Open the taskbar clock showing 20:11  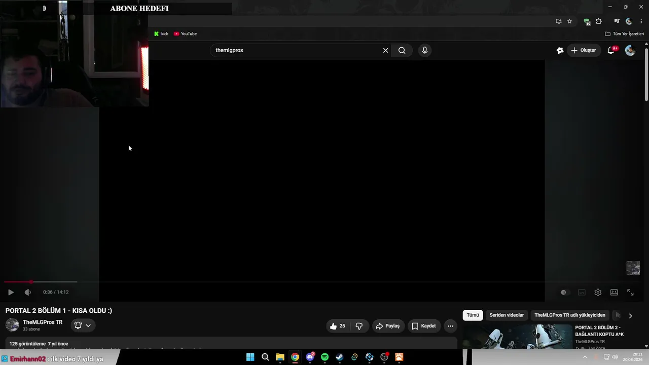pyautogui.click(x=633, y=357)
